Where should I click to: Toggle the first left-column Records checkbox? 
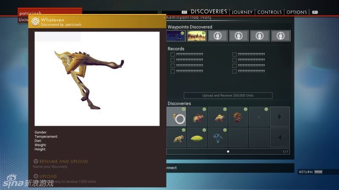[172, 54]
